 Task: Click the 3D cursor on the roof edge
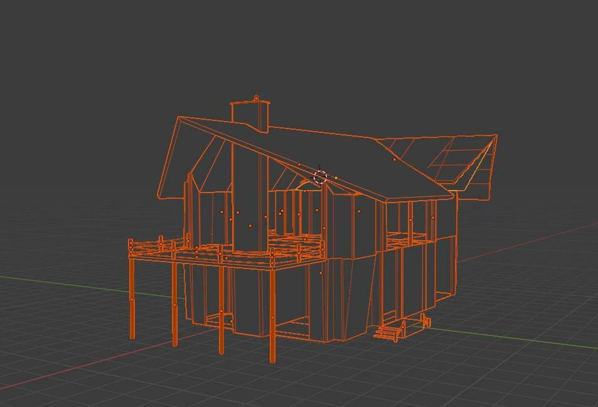pyautogui.click(x=321, y=177)
